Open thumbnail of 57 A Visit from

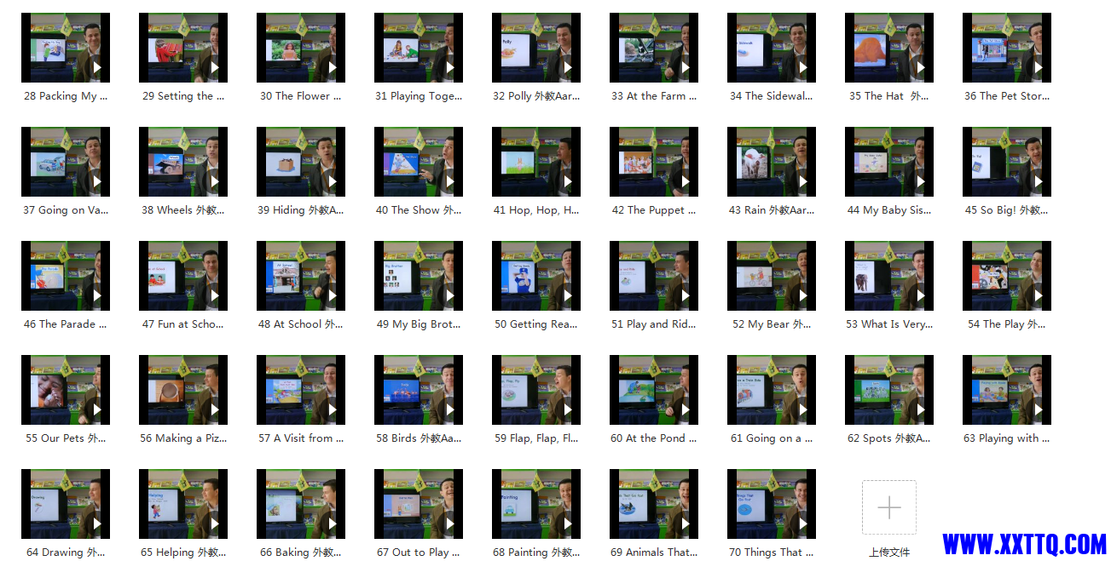301,390
